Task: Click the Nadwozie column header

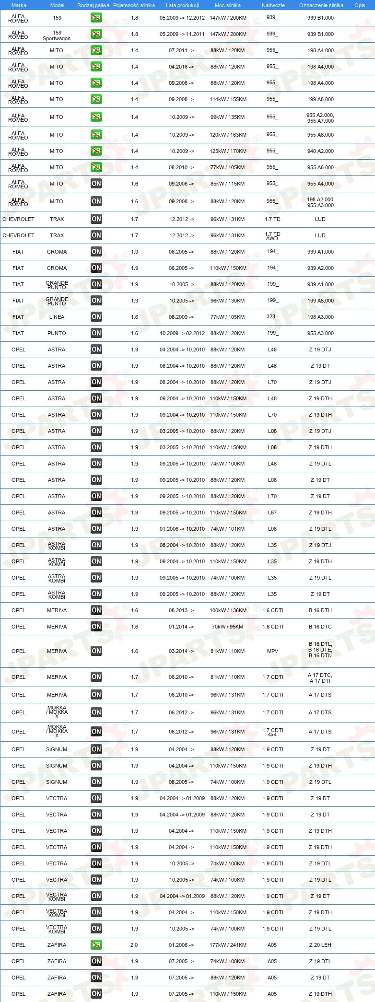Action: pyautogui.click(x=273, y=5)
